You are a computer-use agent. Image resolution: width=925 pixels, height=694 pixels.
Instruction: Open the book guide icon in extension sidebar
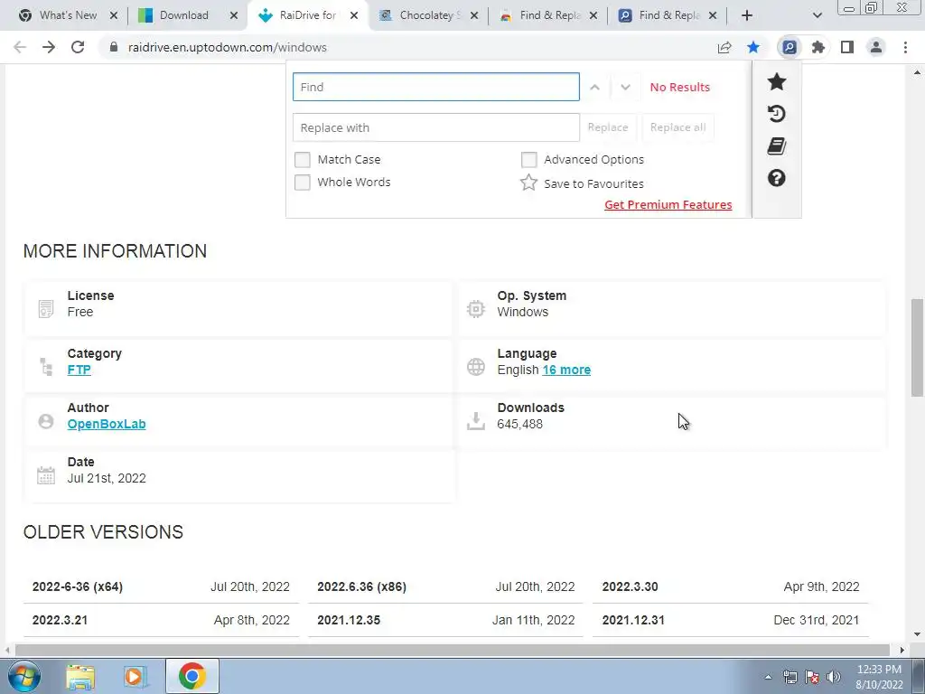776,146
